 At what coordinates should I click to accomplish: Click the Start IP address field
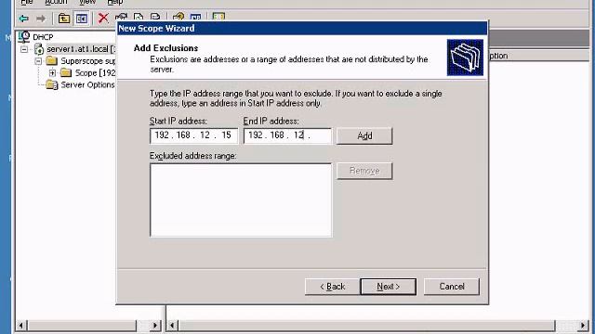194,135
